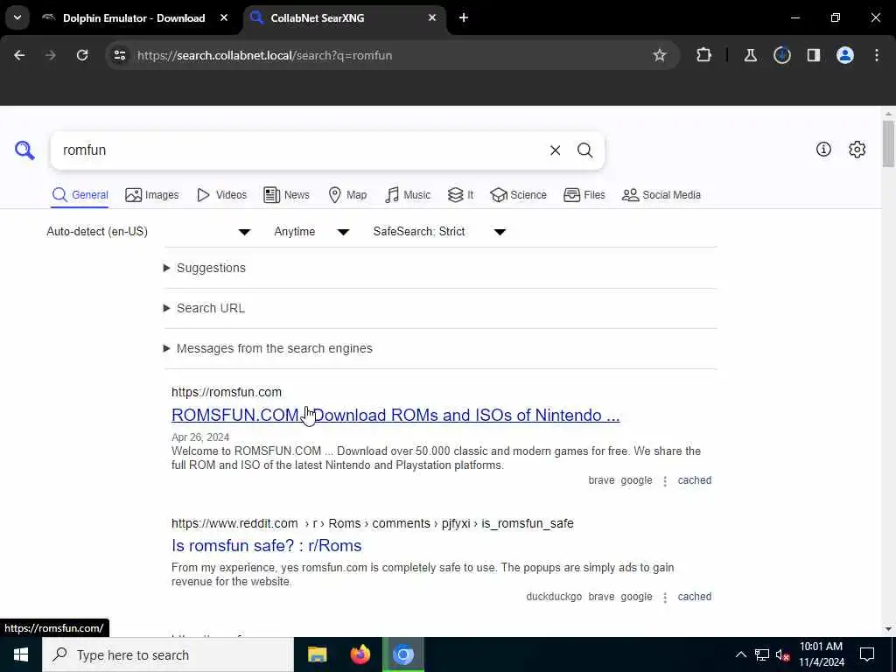Image resolution: width=896 pixels, height=672 pixels.
Task: Switch to Dolphin Emulator - Download tab
Action: [134, 17]
